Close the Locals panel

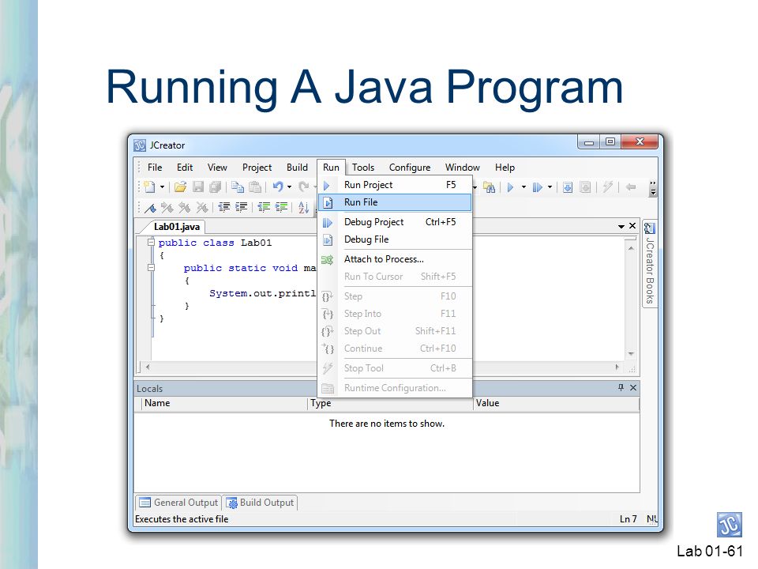tap(633, 387)
